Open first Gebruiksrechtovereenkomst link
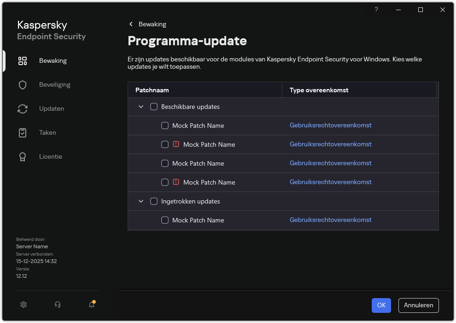456x323 pixels. pyautogui.click(x=330, y=126)
